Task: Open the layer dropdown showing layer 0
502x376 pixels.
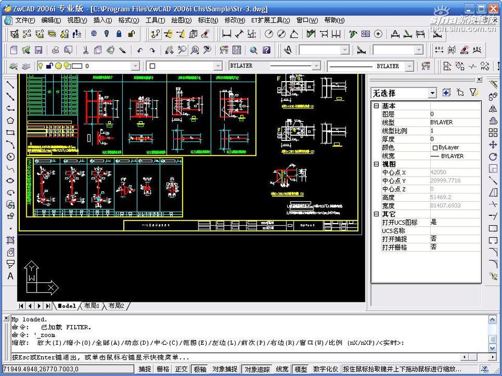Action: 135,66
